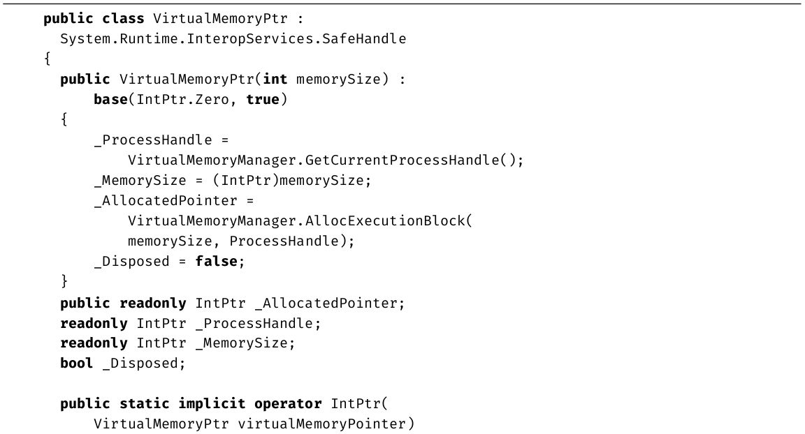Click the '_ProcessHandle =' assignment in the constructor
Screen dimensions: 805x434
click(161, 140)
